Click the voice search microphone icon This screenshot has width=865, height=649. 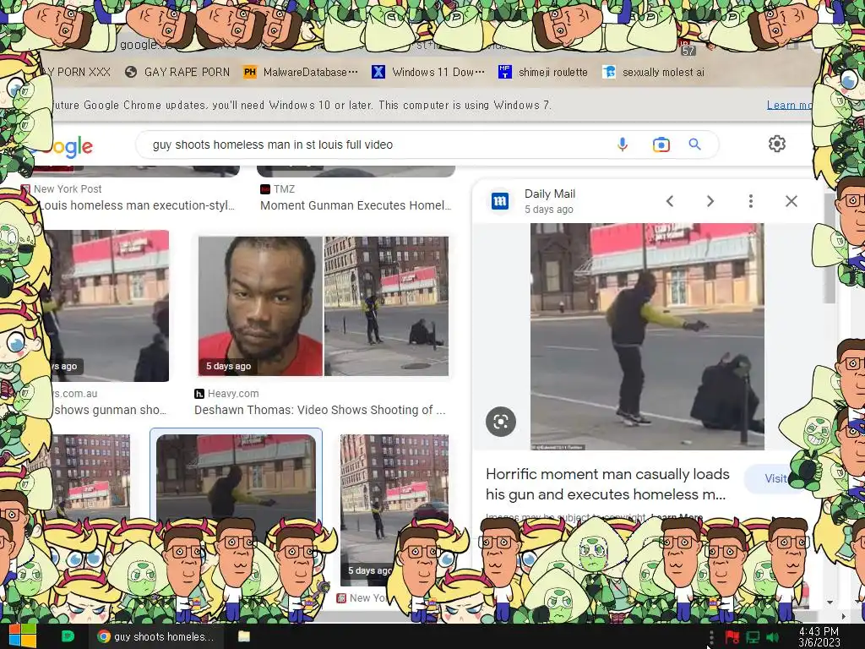623,145
